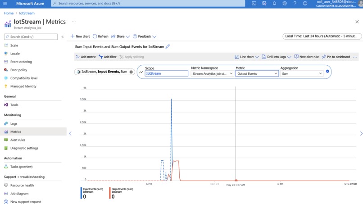Expand the Feedback dropdown
363x204 pixels.
tap(145, 36)
